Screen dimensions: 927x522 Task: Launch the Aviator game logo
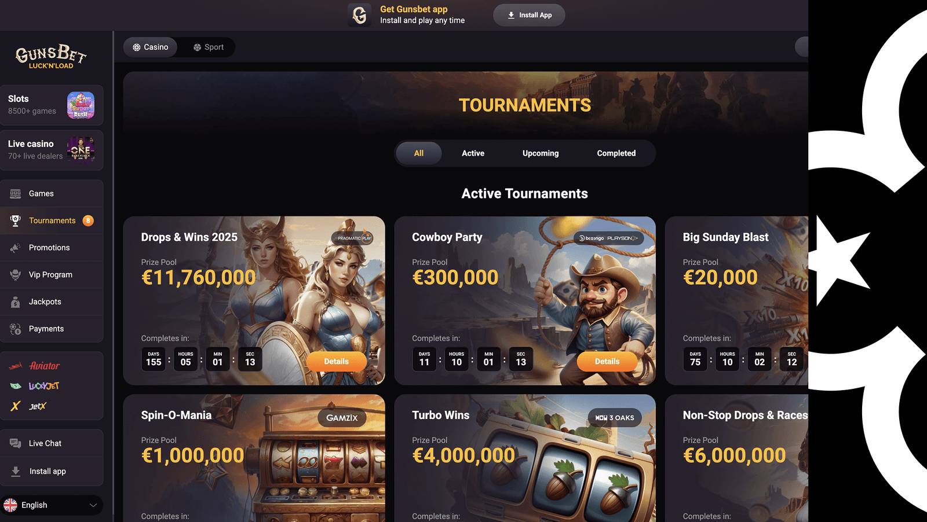click(34, 366)
